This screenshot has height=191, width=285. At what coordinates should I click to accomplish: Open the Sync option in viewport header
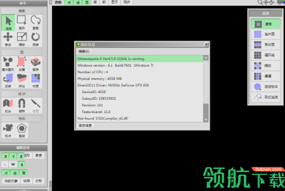(x=127, y=2)
